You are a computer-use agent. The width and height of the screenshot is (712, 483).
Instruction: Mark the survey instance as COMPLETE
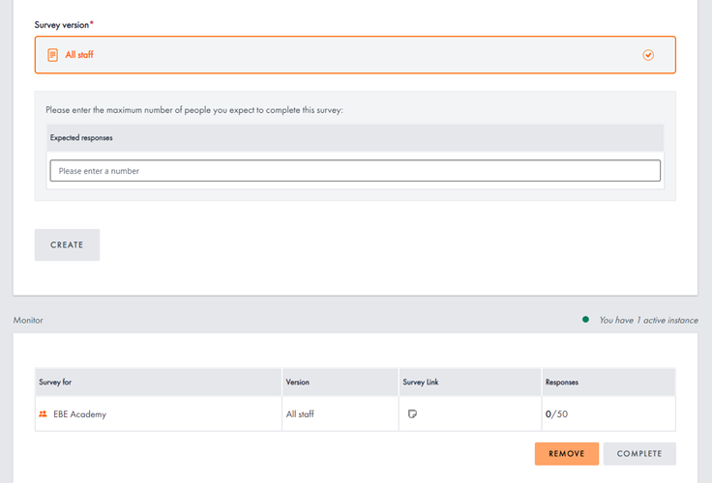639,453
